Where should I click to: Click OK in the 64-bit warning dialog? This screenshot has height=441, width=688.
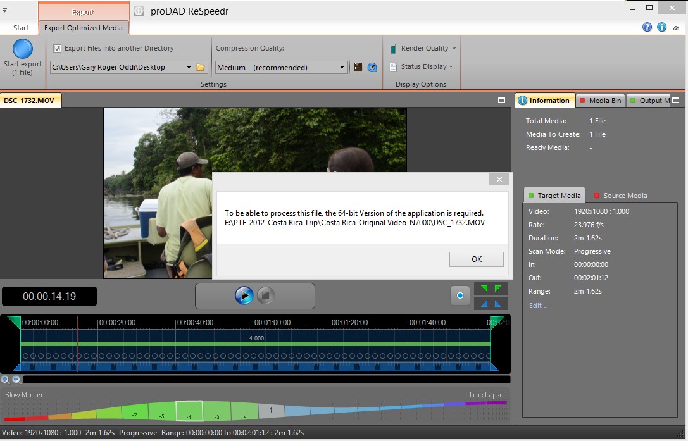tap(476, 259)
